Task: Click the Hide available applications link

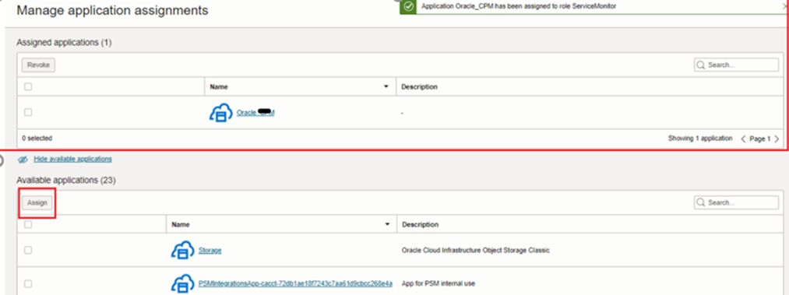Action: pyautogui.click(x=73, y=159)
